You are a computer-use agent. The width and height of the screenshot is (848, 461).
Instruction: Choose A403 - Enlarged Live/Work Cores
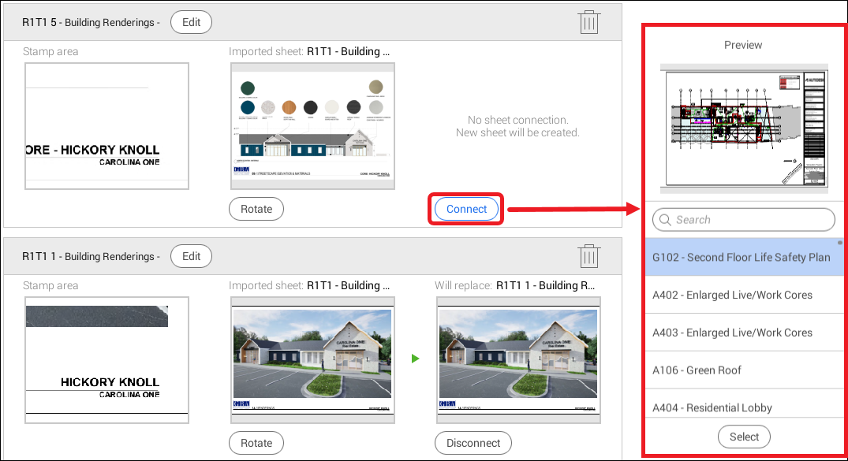732,333
